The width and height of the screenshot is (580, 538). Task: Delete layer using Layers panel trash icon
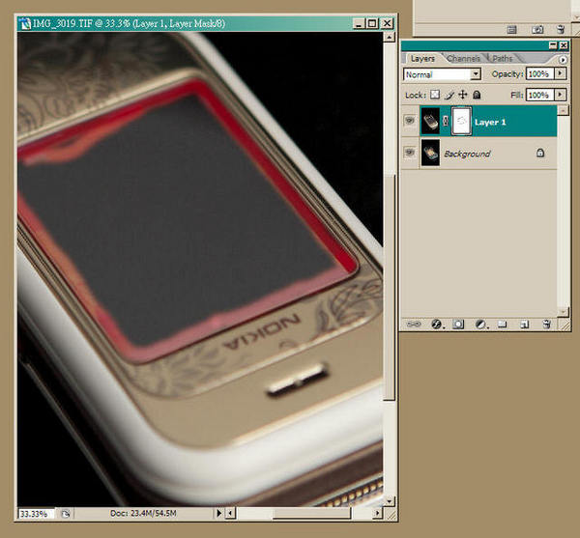[x=546, y=325]
